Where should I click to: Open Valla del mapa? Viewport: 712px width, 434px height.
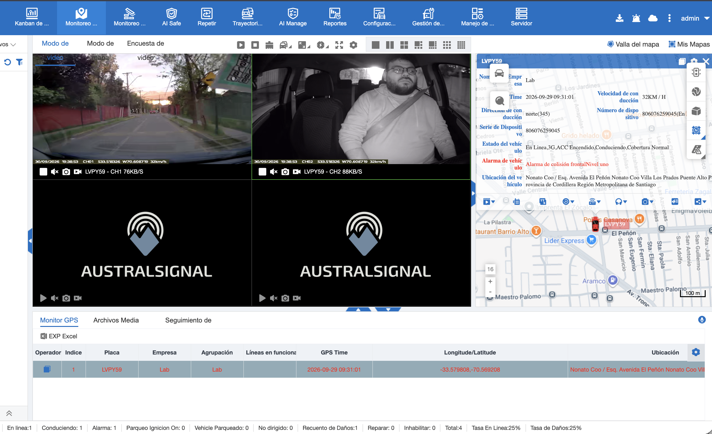[x=633, y=44]
